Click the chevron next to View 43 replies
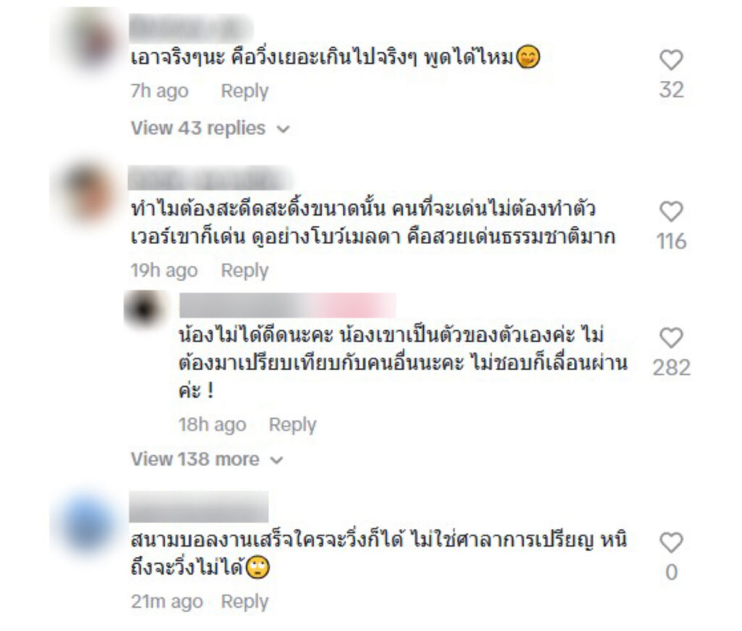 click(x=283, y=129)
